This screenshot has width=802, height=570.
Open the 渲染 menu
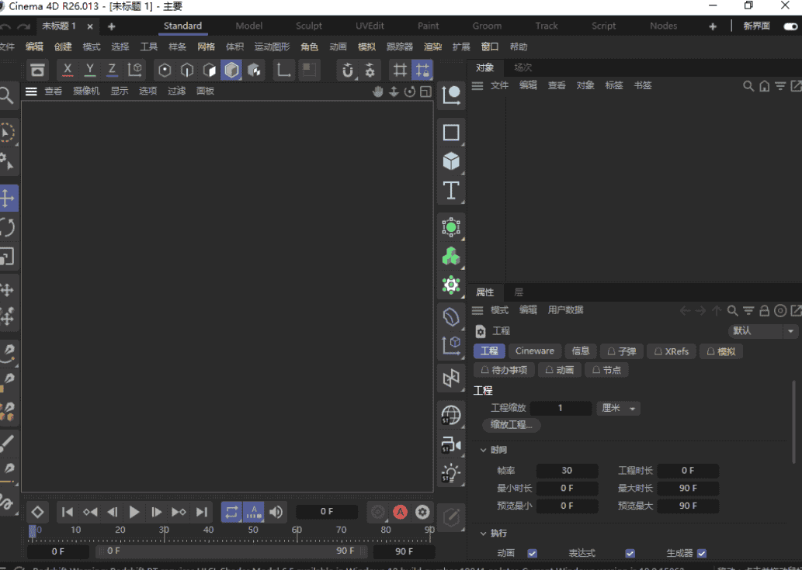click(432, 47)
